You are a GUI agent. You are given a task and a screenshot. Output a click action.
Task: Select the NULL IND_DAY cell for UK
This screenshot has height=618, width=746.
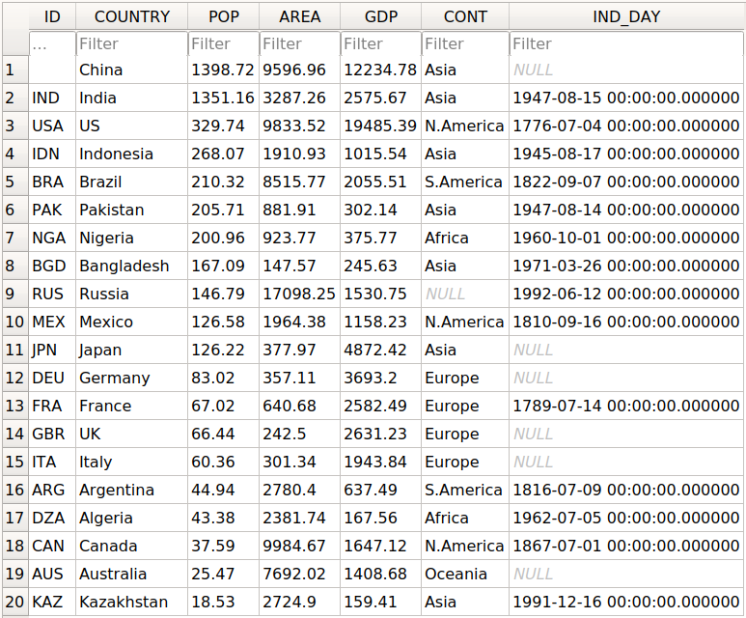(x=626, y=434)
